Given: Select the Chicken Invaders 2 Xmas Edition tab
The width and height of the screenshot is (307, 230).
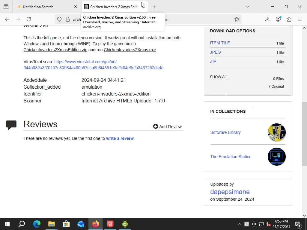Looking at the screenshot, I should pyautogui.click(x=115, y=7).
